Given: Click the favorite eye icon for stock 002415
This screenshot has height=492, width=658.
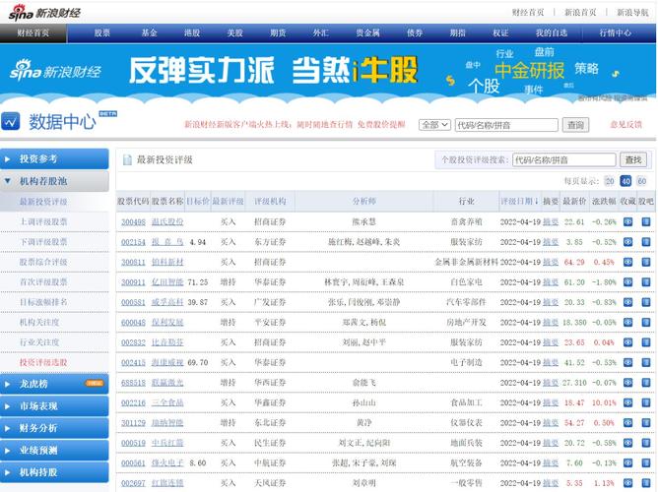Looking at the screenshot, I should [x=627, y=362].
